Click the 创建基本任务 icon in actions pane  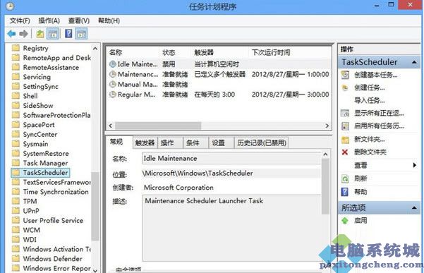click(345, 75)
